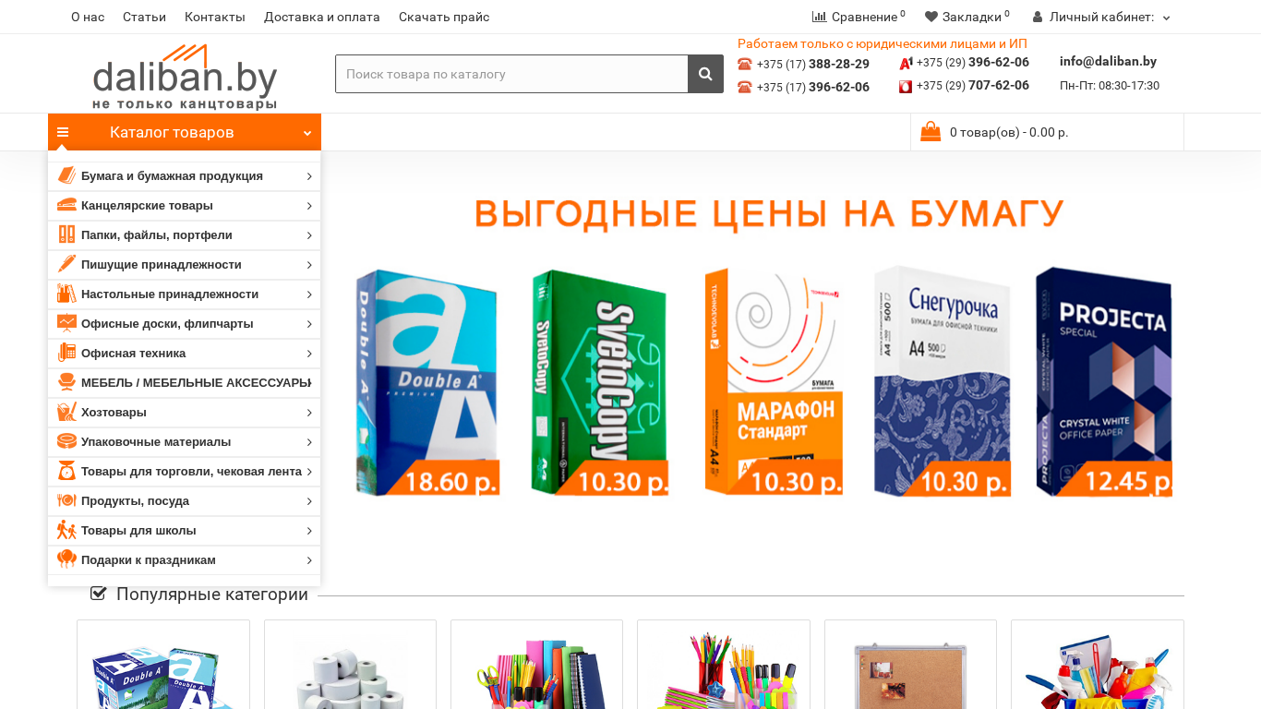Click the stationery stapler category icon

[x=66, y=205]
